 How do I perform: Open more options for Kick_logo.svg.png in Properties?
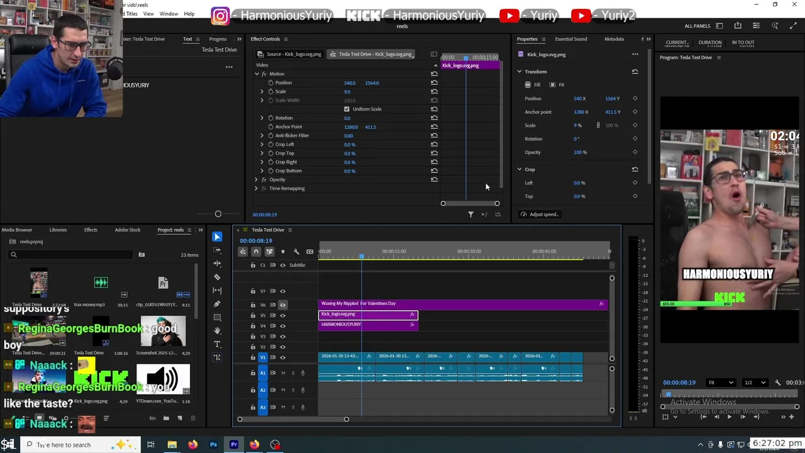635,54
